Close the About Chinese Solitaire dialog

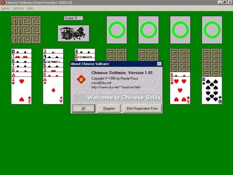(x=159, y=64)
